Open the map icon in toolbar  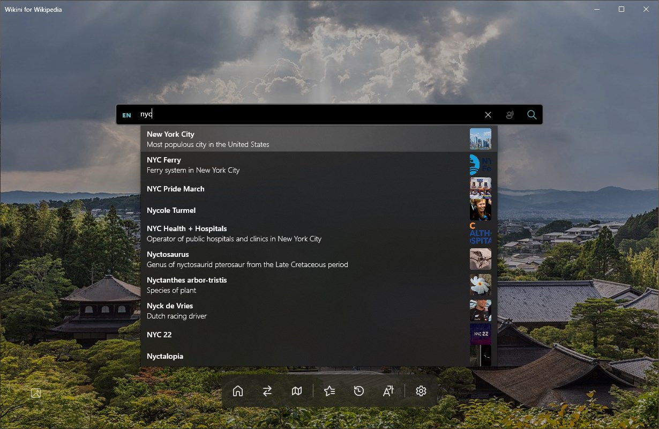coord(297,391)
